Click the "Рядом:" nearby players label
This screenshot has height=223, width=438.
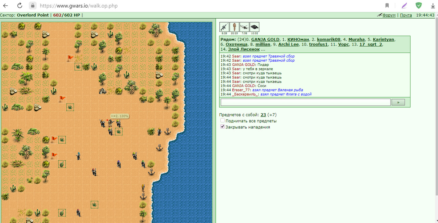click(x=229, y=39)
